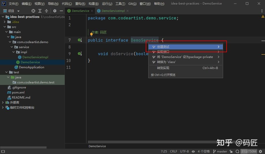Open the 导航(N) menu
The image size is (265, 154).
coord(53,4)
